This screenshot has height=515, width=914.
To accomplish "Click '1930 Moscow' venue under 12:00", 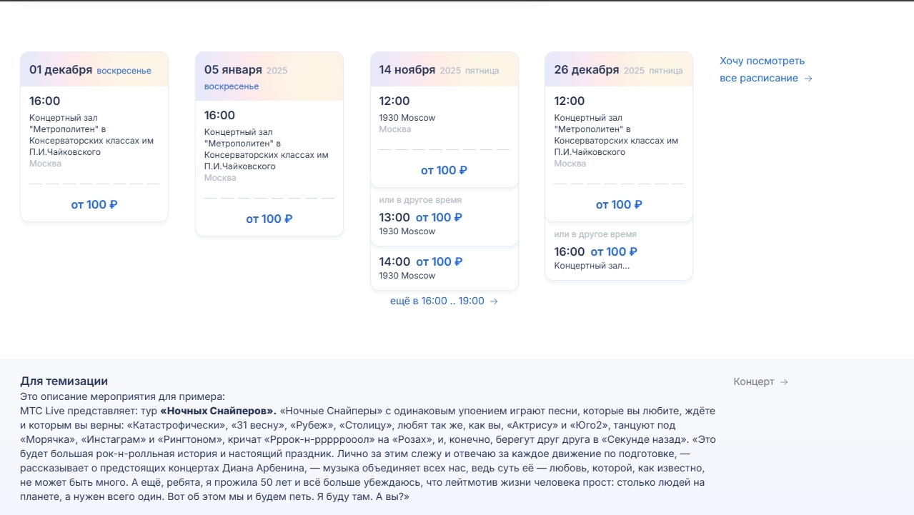I will point(407,118).
